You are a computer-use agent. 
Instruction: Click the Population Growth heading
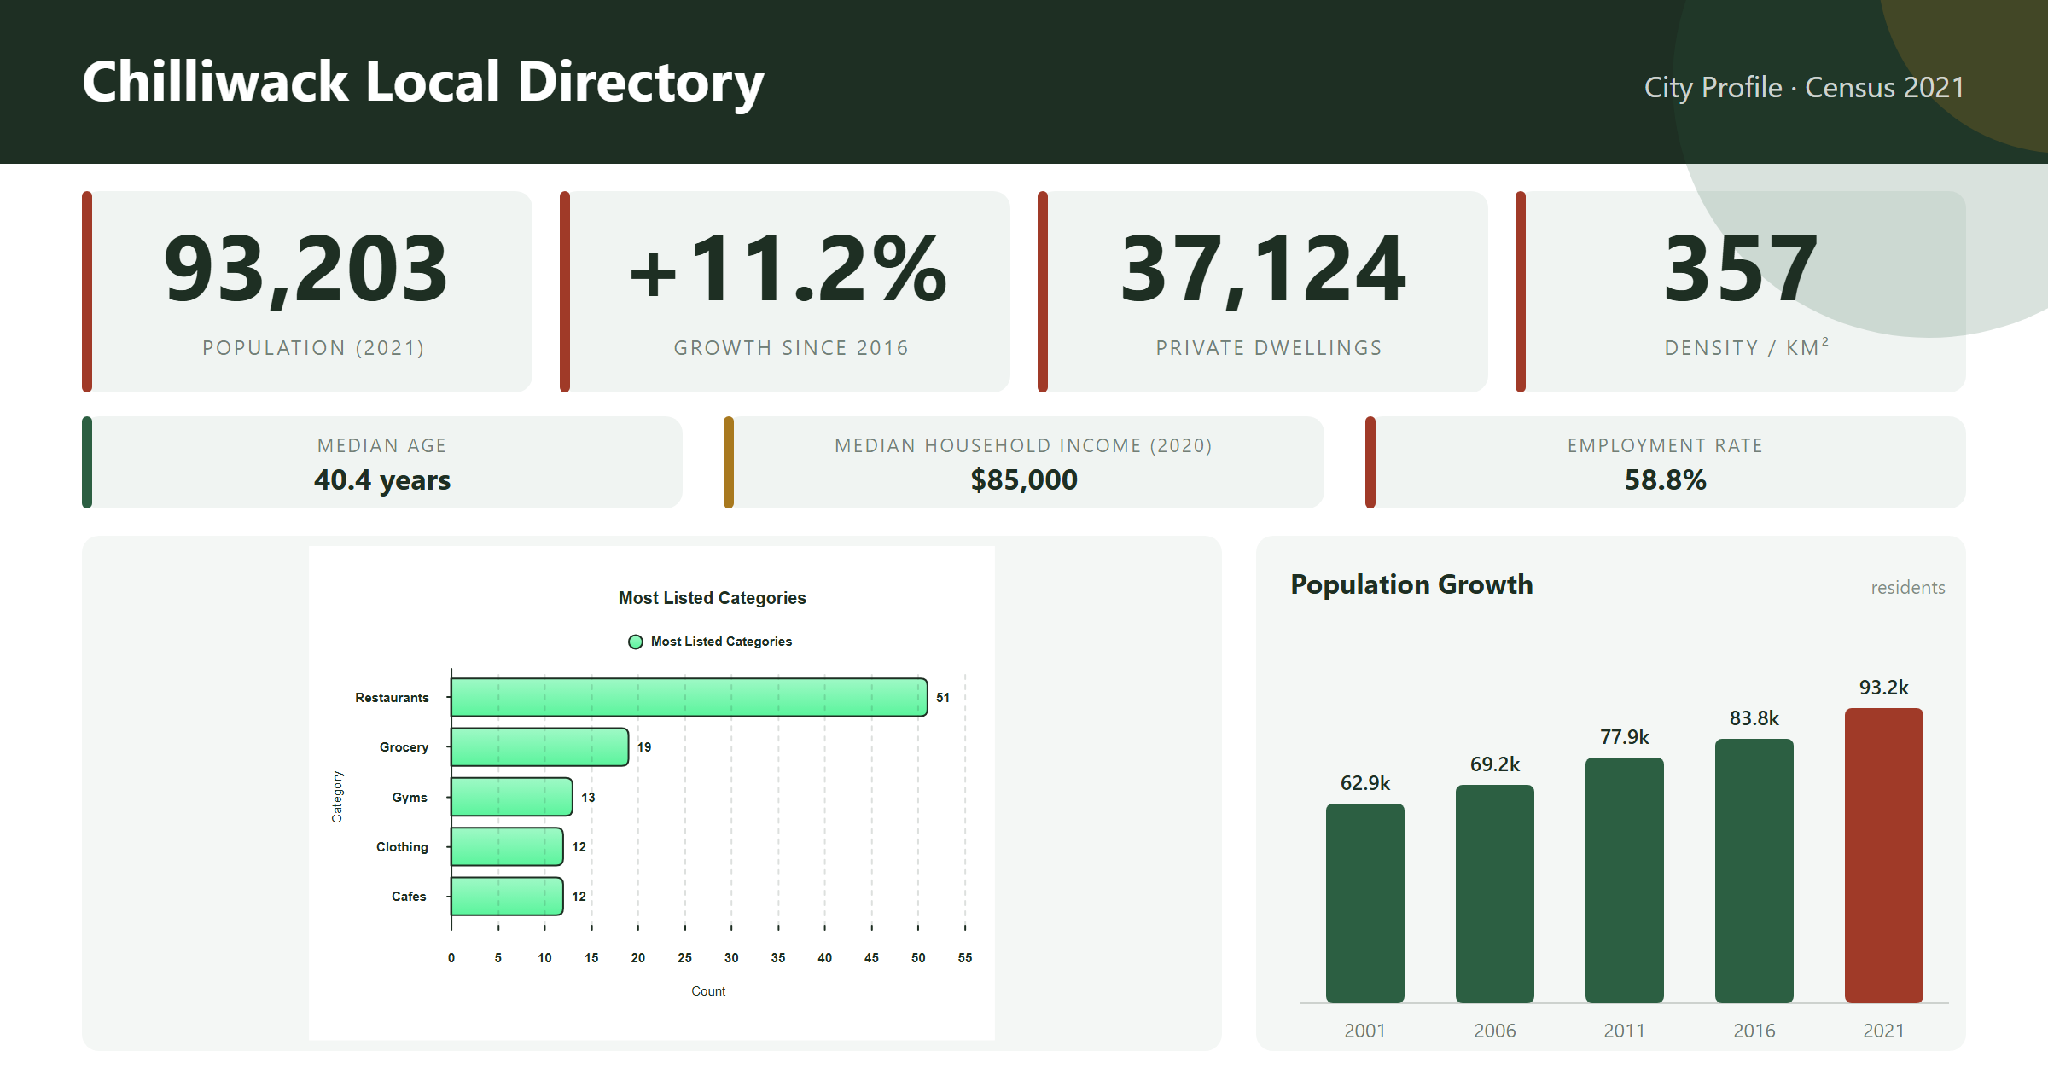(1411, 584)
